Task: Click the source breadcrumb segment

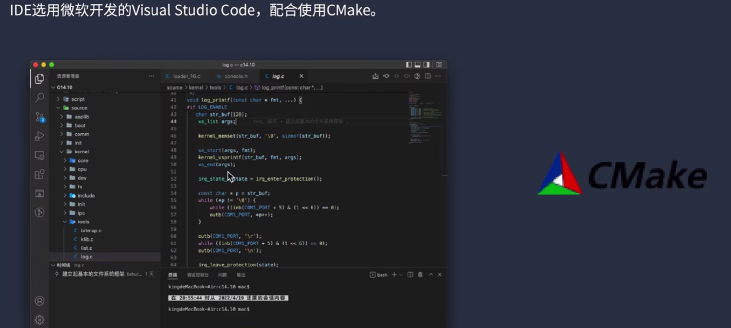Action: [175, 88]
